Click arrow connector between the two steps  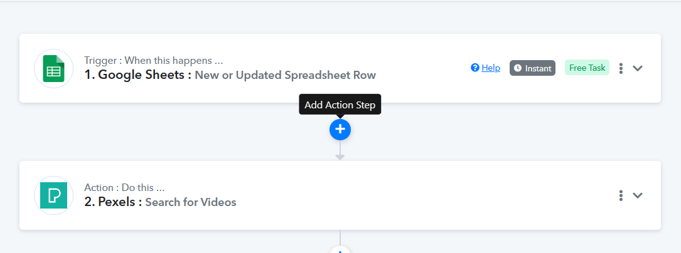[x=340, y=151]
